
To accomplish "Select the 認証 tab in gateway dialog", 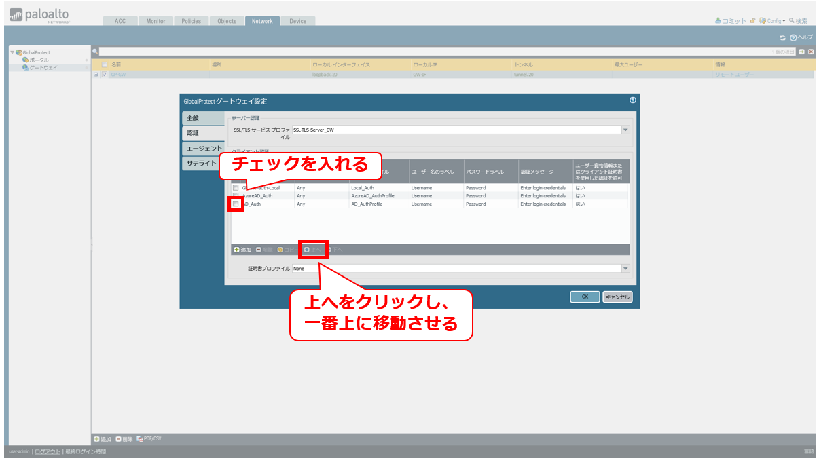I will click(x=203, y=133).
